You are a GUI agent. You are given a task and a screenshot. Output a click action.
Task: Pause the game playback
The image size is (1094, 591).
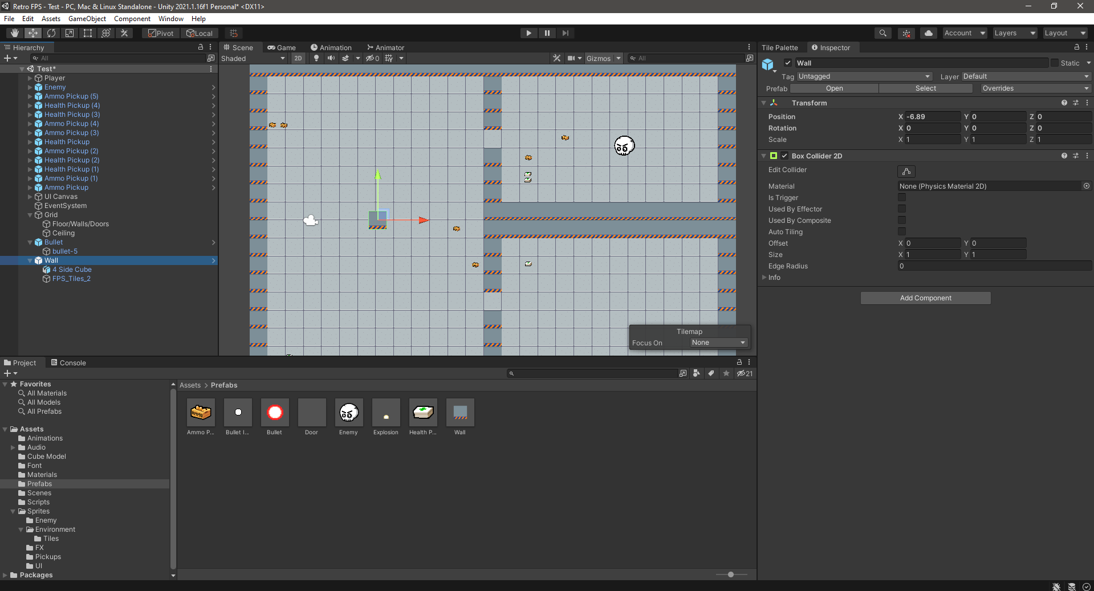click(x=547, y=33)
